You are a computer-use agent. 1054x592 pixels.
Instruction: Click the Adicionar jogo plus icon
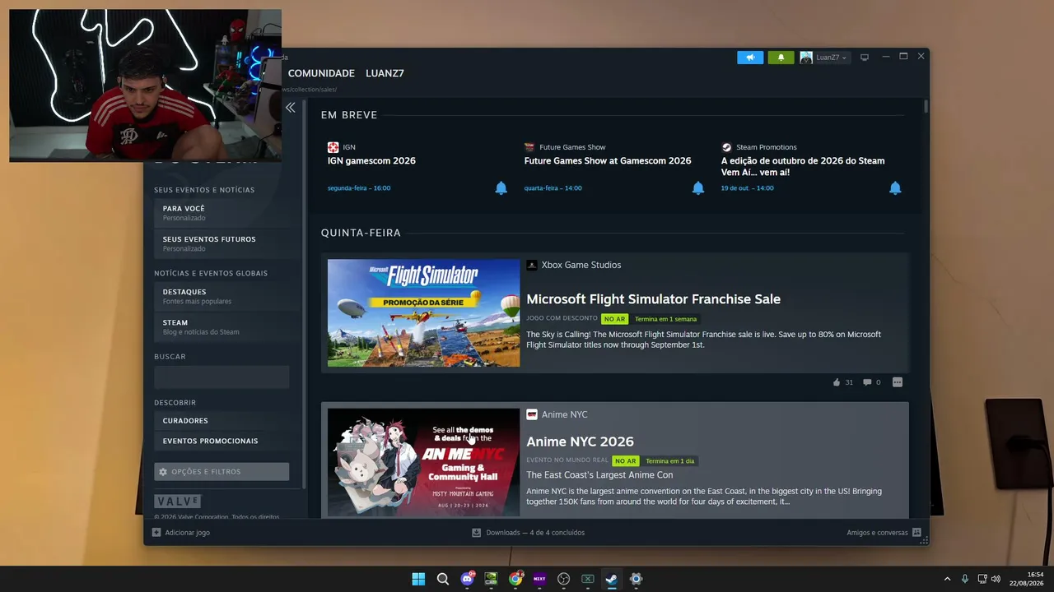click(156, 533)
